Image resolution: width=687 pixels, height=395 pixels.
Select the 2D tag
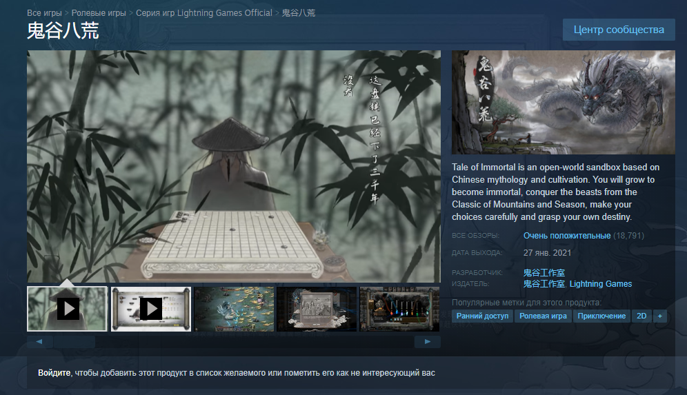pos(641,316)
